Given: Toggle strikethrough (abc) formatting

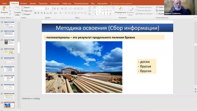Looking at the screenshot, I should [48, 13].
